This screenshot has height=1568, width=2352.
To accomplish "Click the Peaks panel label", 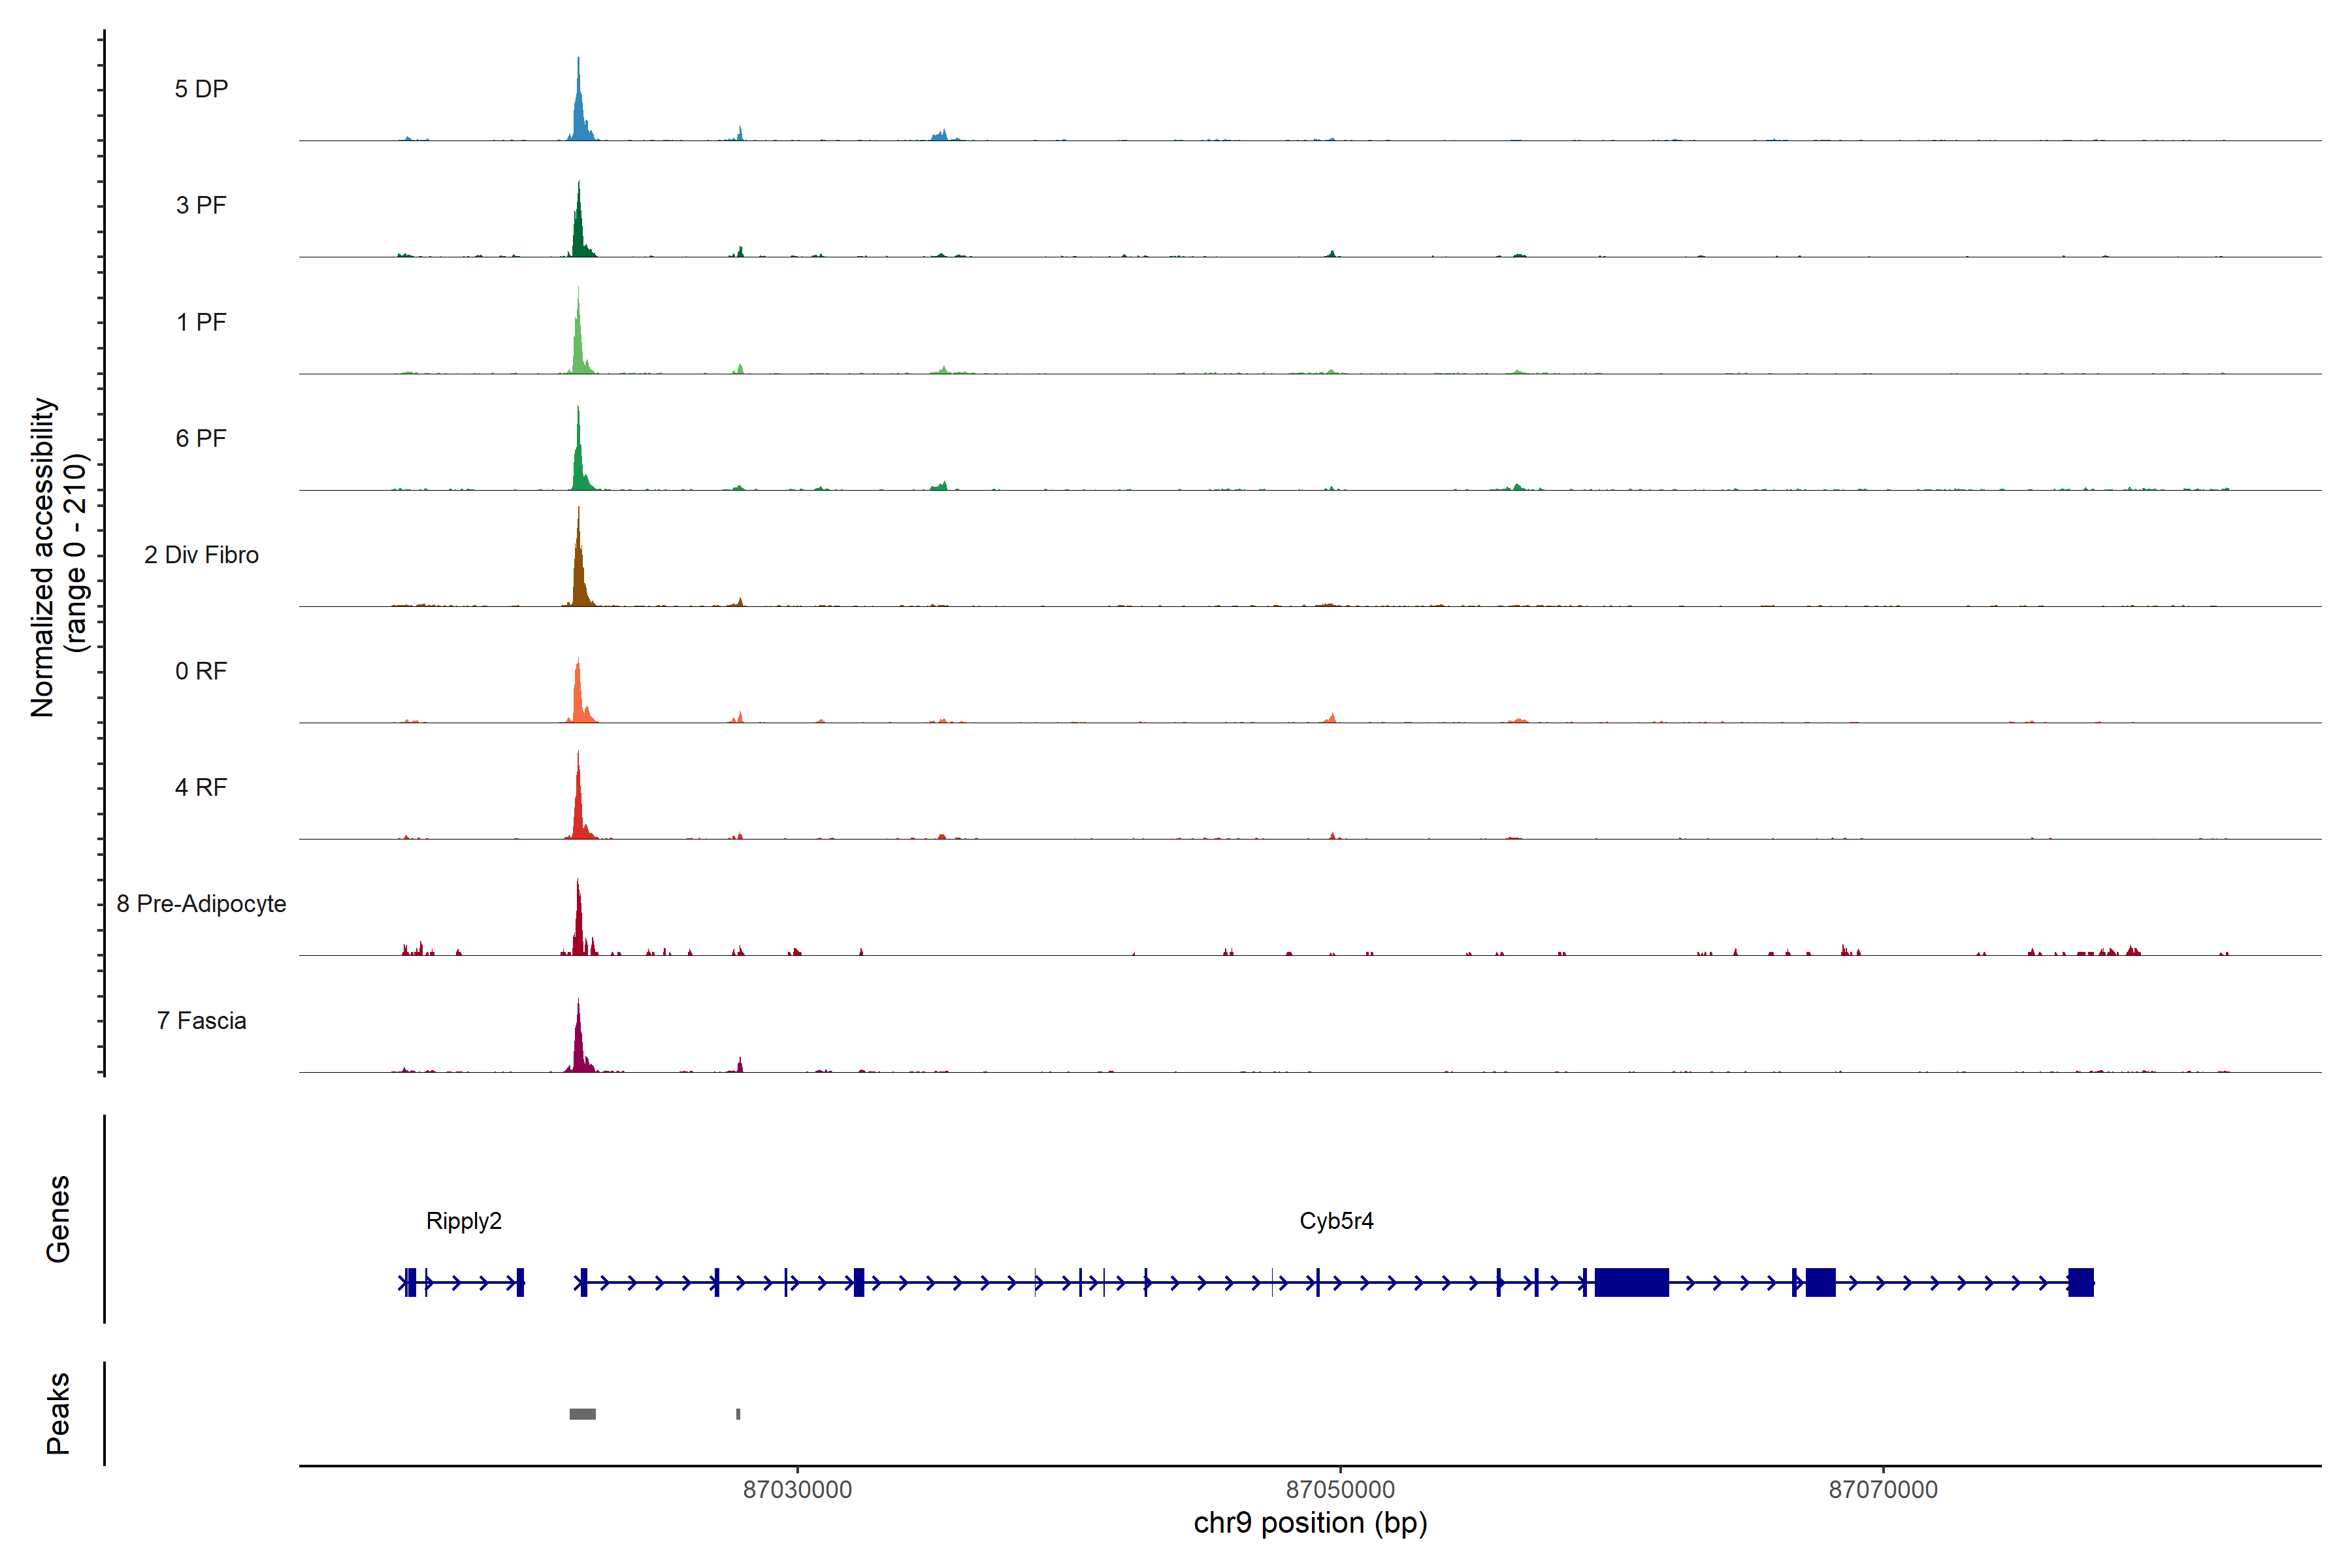I will click(58, 1413).
